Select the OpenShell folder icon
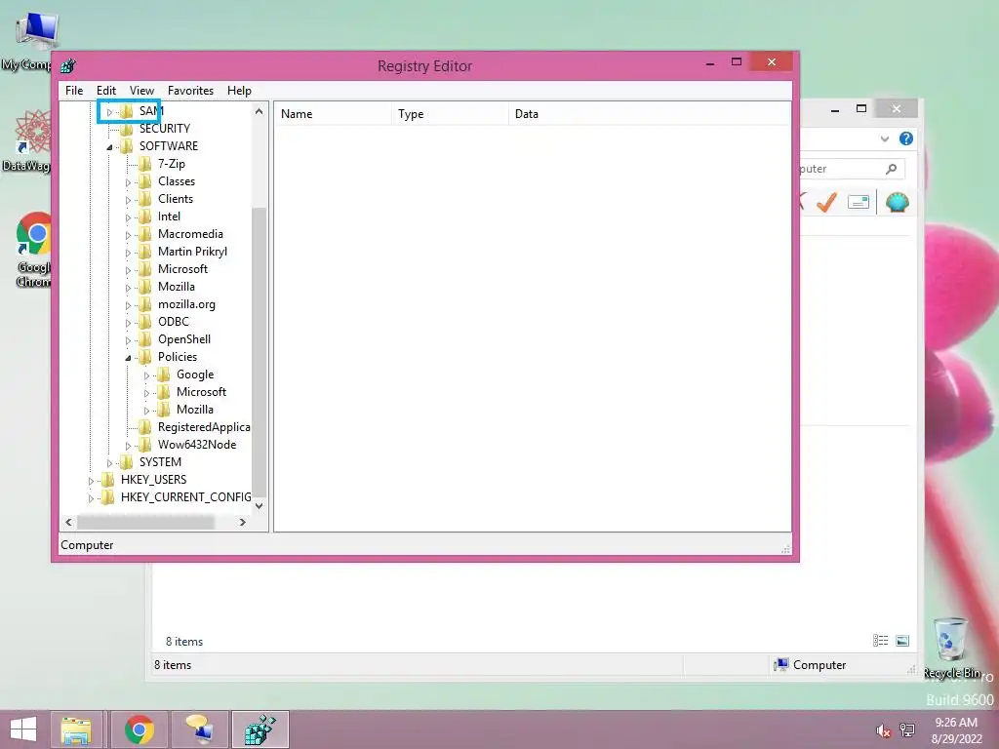The height and width of the screenshot is (749, 999). coord(145,339)
